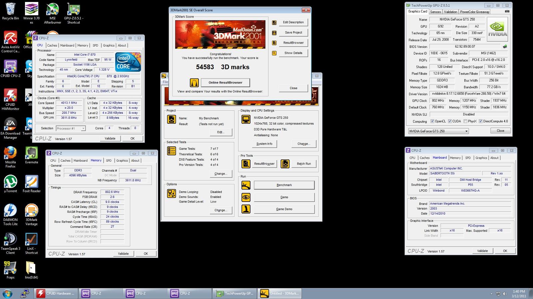This screenshot has height=299, width=533.
Task: Toggle the CUDA checkbox in GPU-Z
Action: pos(450,121)
